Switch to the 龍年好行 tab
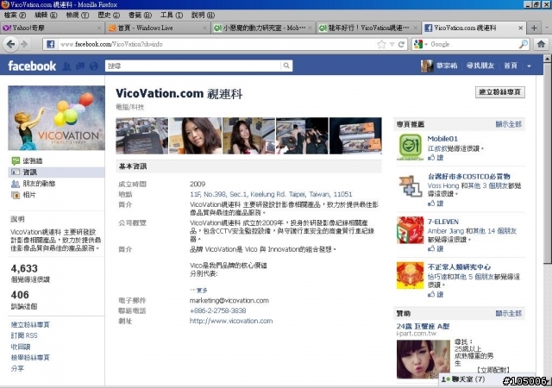This screenshot has height=388, width=552. pos(368,28)
